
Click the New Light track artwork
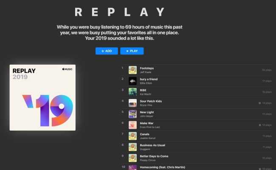[x=132, y=114]
